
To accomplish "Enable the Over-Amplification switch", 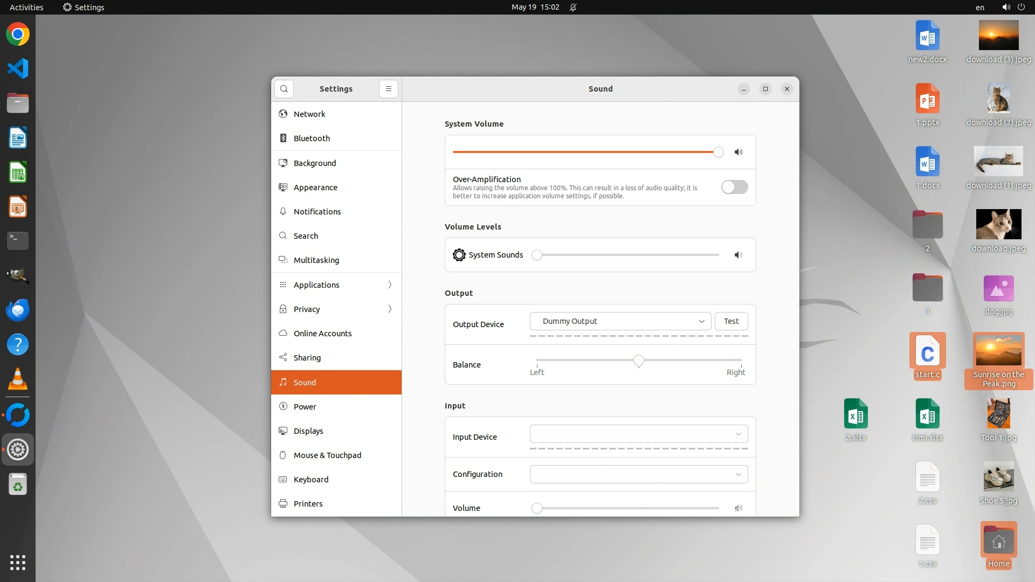I will click(x=734, y=187).
